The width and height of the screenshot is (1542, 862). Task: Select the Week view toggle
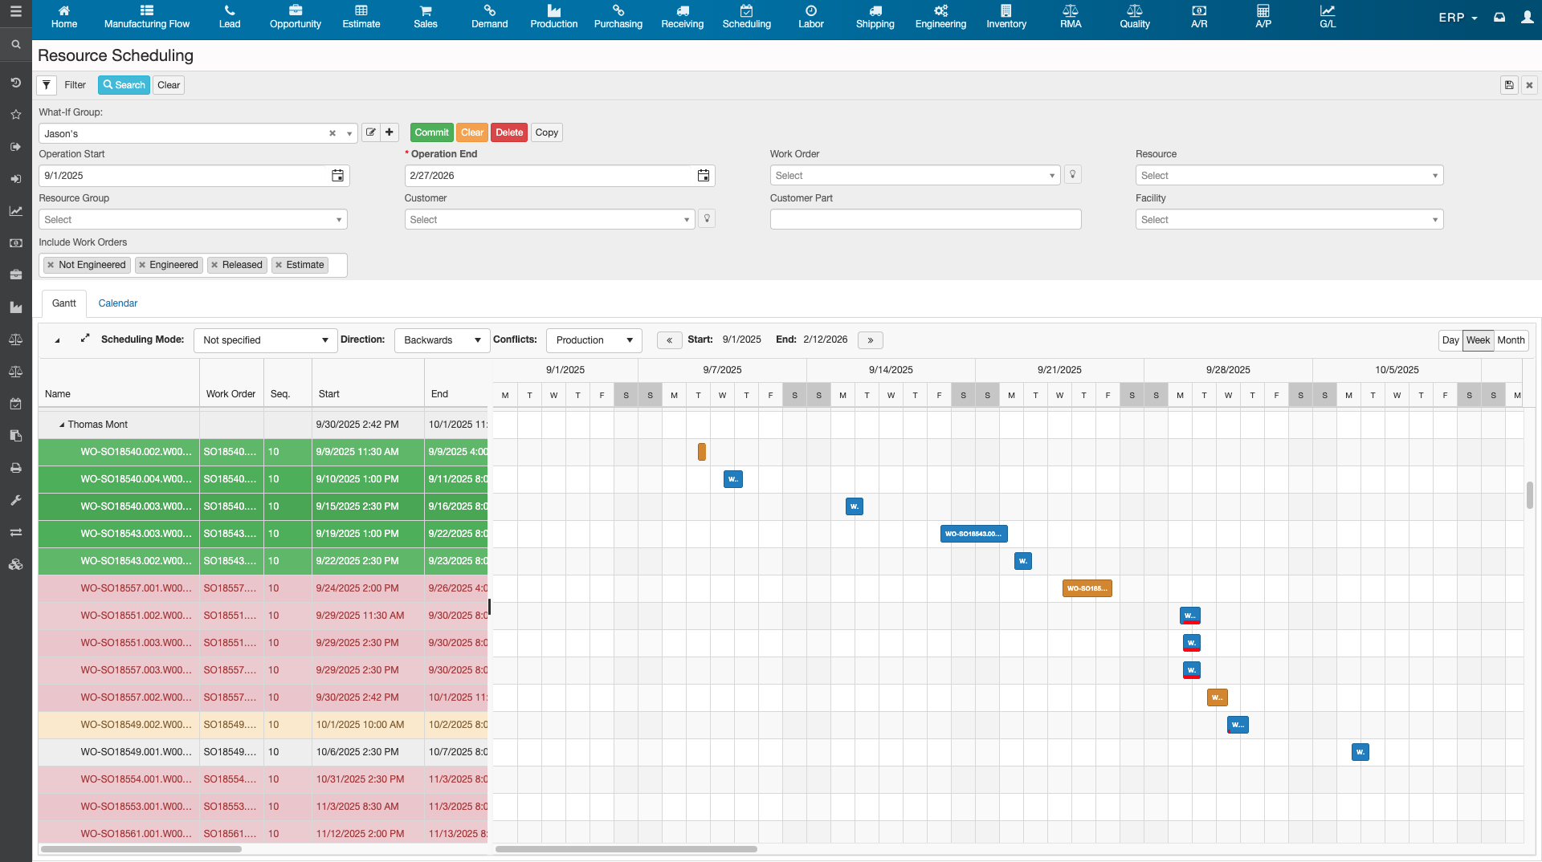tap(1478, 340)
